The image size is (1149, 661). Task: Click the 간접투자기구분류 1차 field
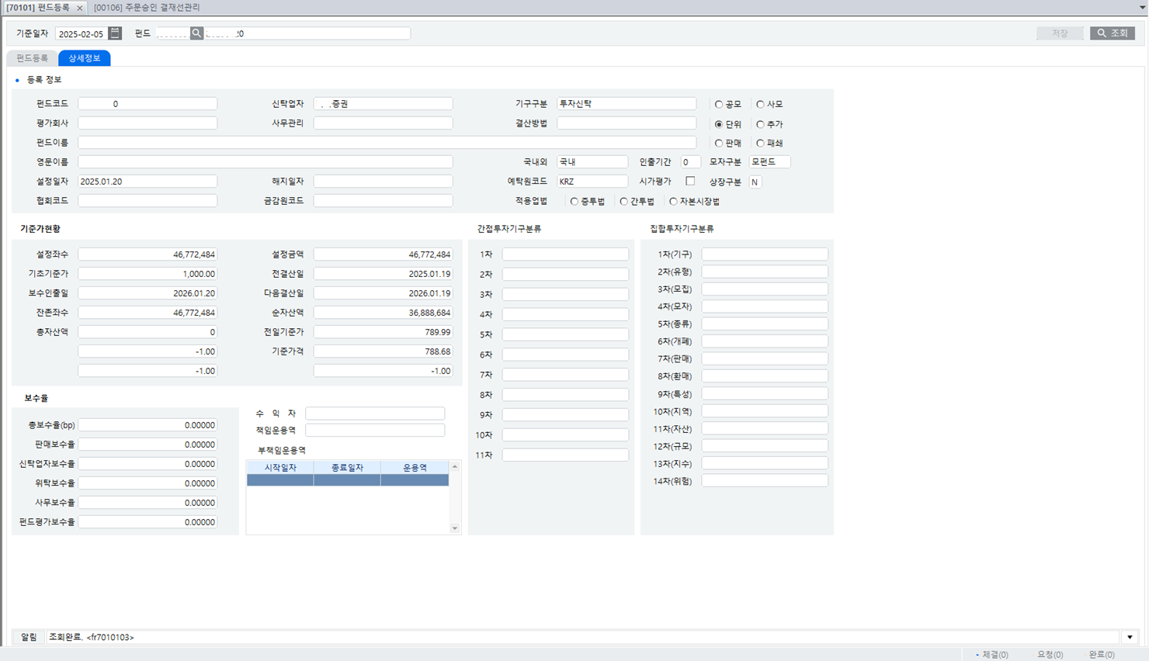[x=565, y=254]
